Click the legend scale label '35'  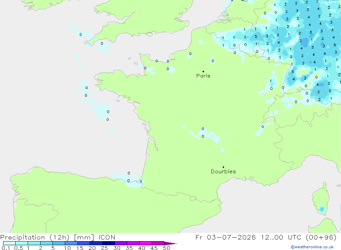point(129,248)
